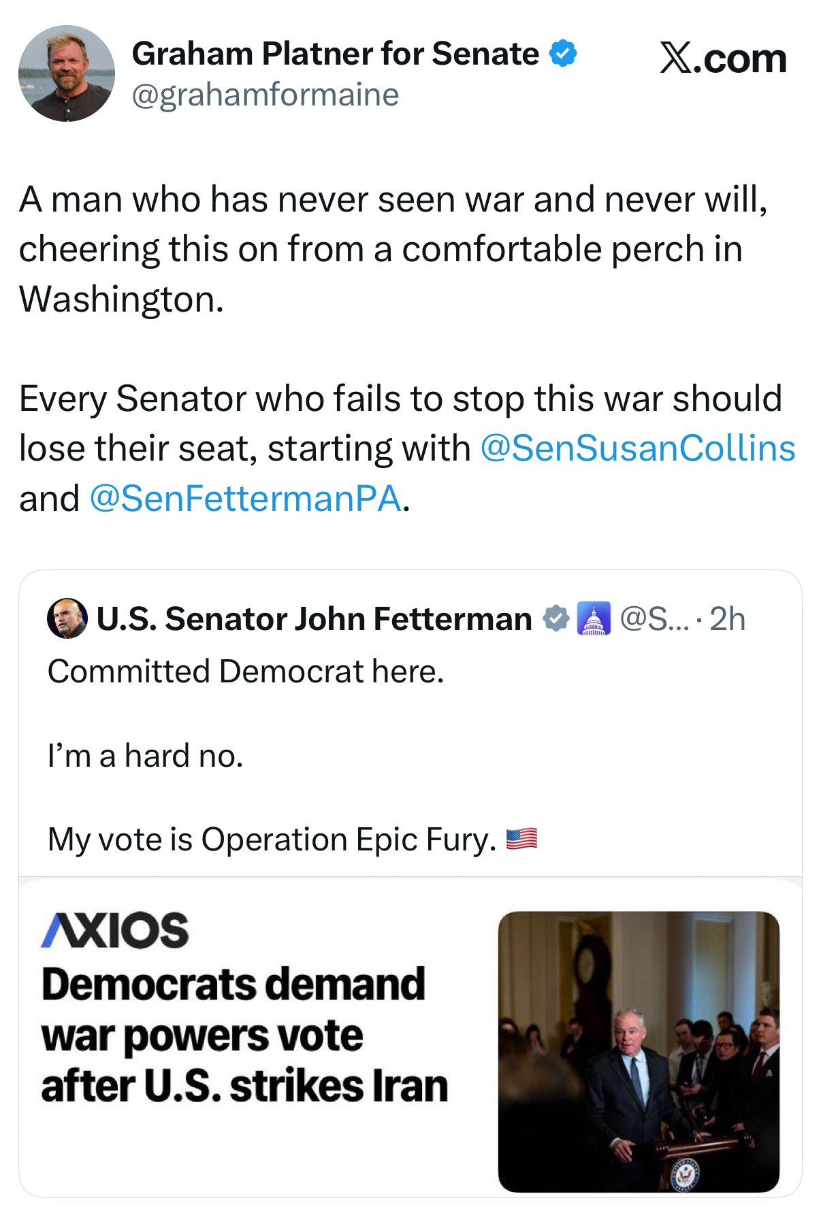Click the Capitol building government affiliation badge
The height and width of the screenshot is (1211, 821).
pyautogui.click(x=594, y=618)
